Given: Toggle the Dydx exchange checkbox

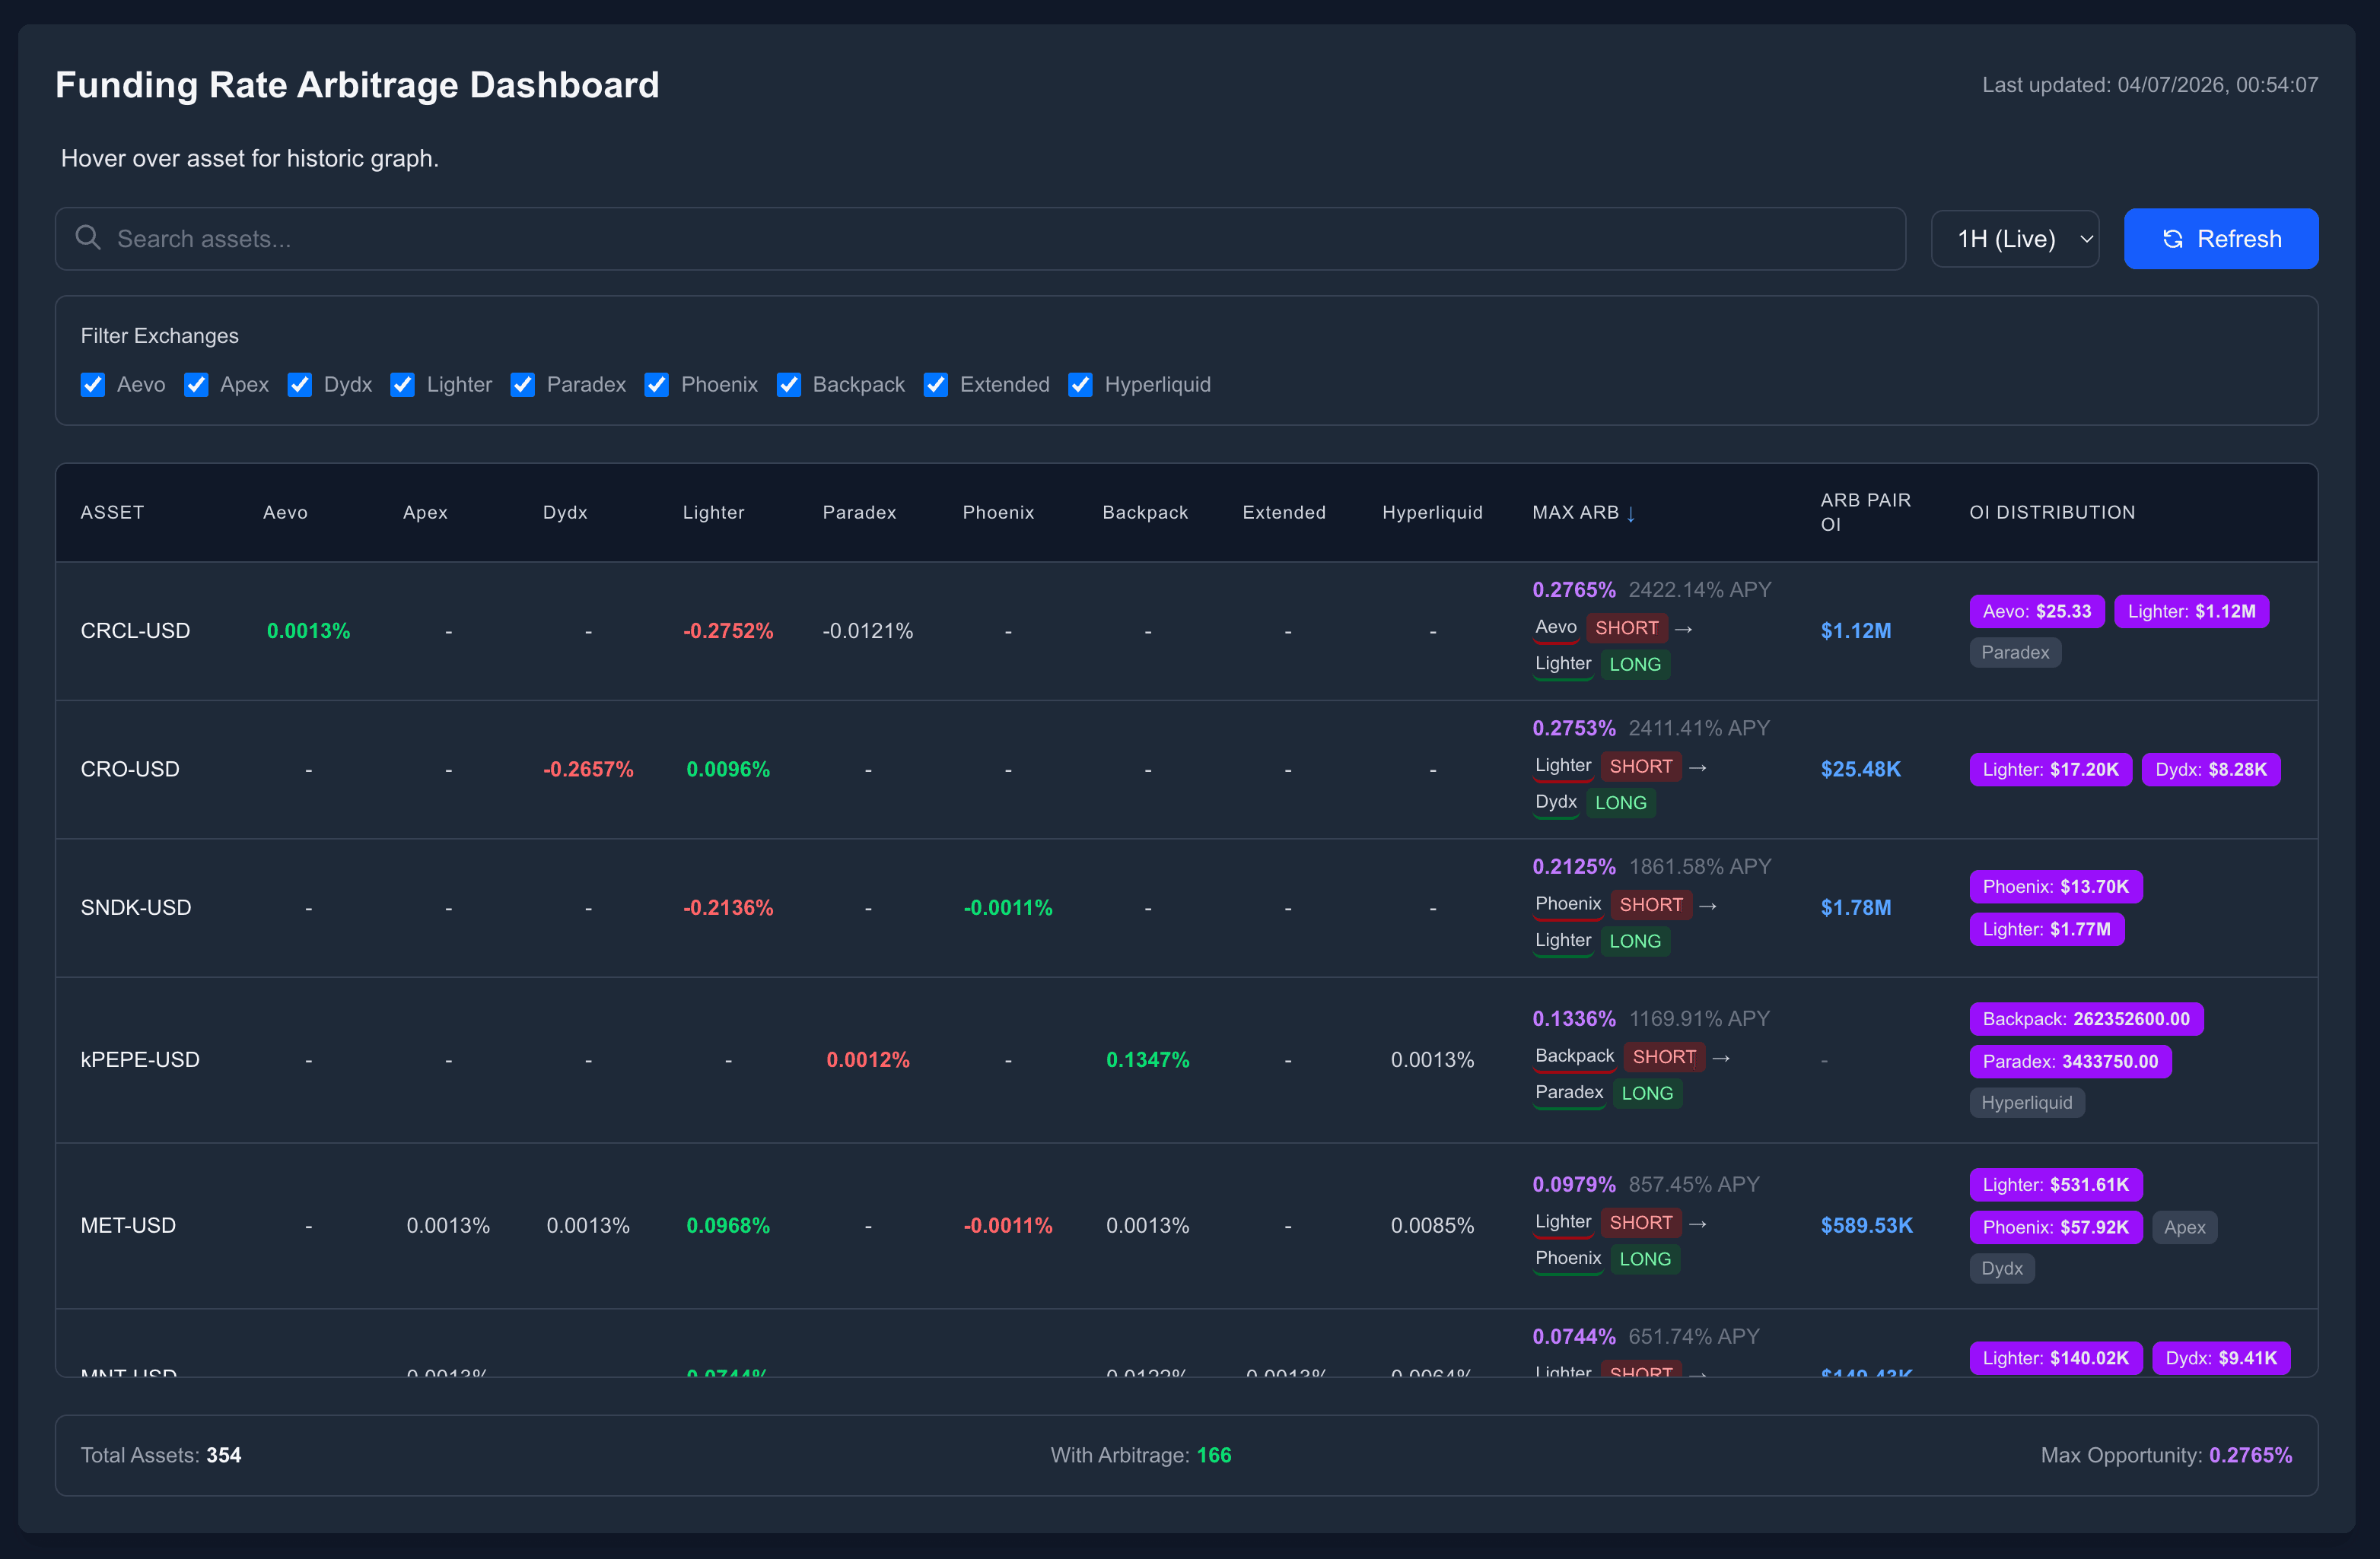Looking at the screenshot, I should (x=299, y=385).
